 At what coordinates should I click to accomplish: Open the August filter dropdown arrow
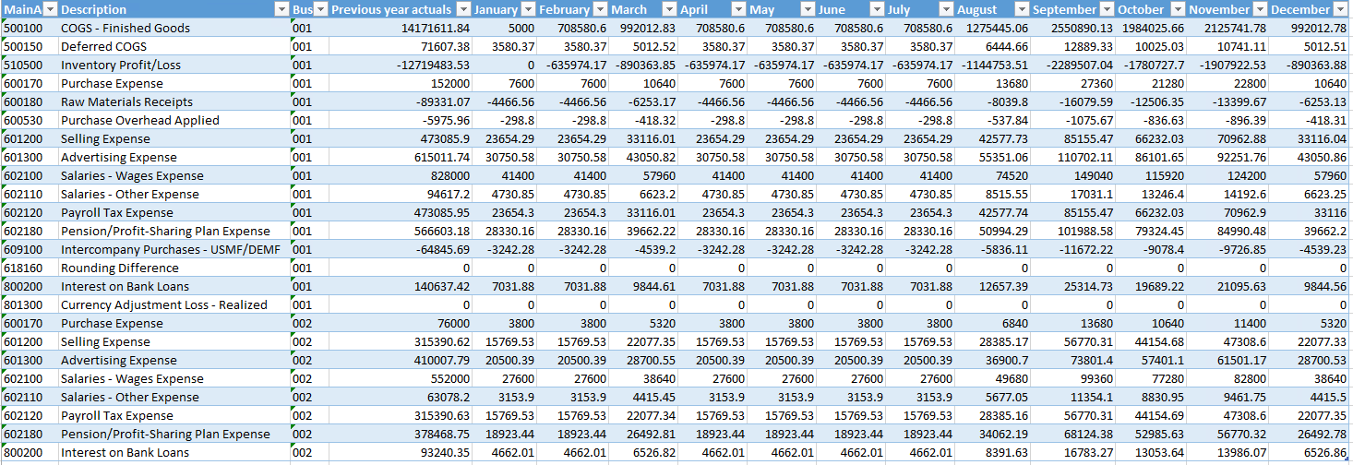pos(1022,9)
